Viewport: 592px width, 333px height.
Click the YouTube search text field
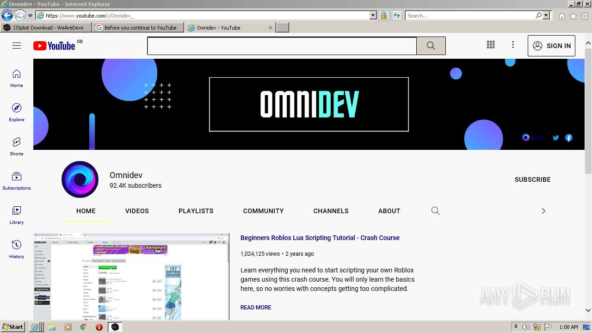tap(282, 46)
